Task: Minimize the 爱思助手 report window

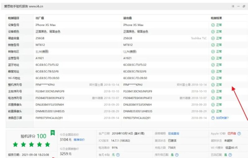Action: [x=238, y=6]
